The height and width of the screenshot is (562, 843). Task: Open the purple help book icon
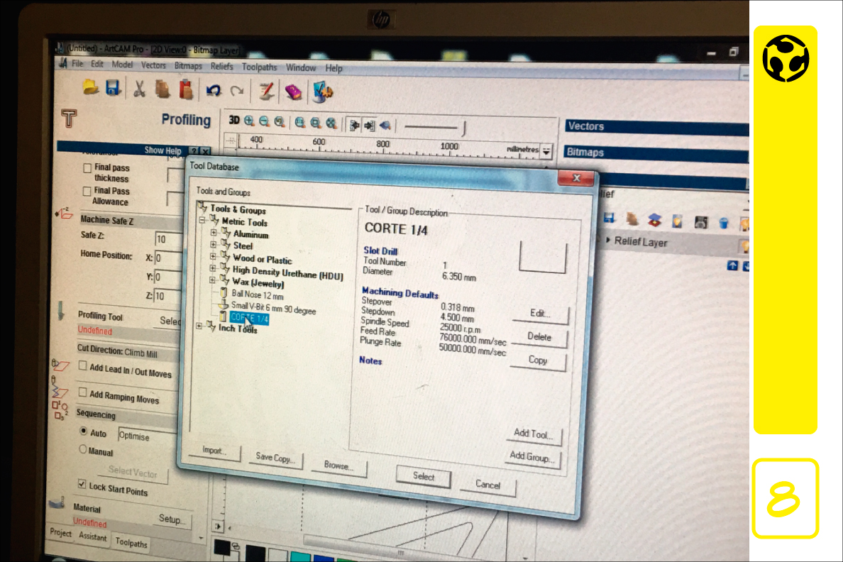293,92
